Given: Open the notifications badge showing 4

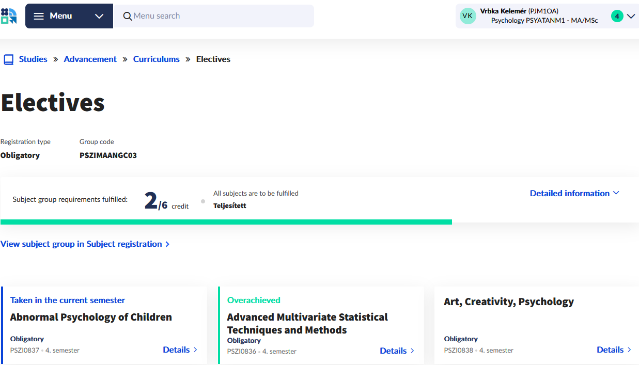Looking at the screenshot, I should (617, 16).
